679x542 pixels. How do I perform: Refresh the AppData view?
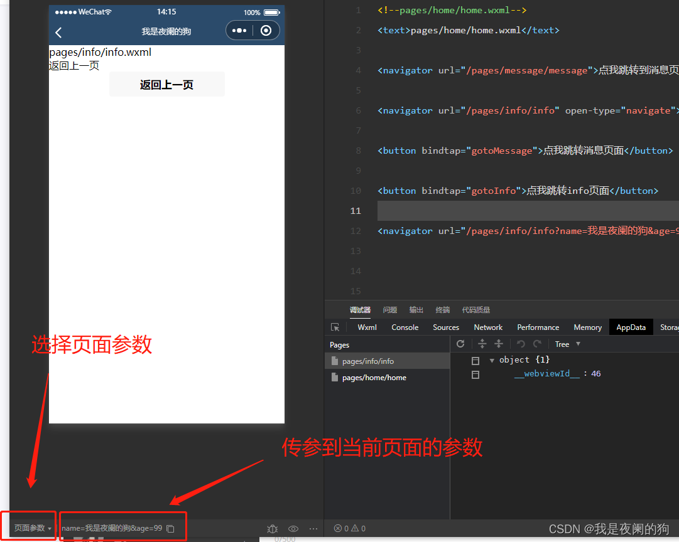(x=460, y=344)
